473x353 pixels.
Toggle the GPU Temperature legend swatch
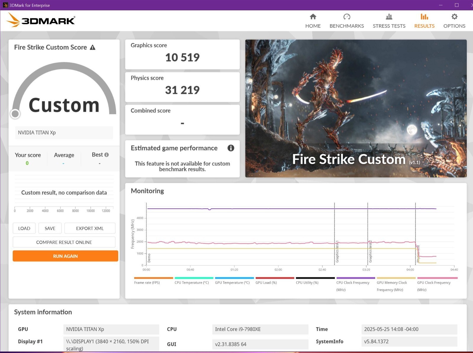pyautogui.click(x=234, y=278)
